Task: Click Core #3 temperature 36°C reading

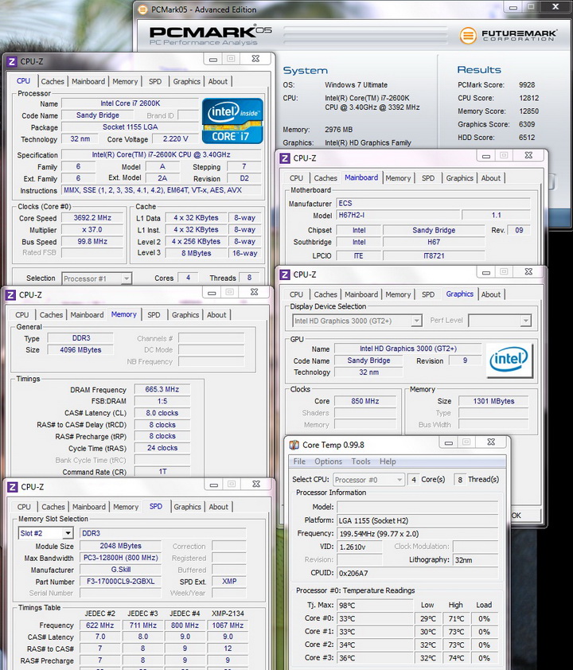Action: [375, 658]
